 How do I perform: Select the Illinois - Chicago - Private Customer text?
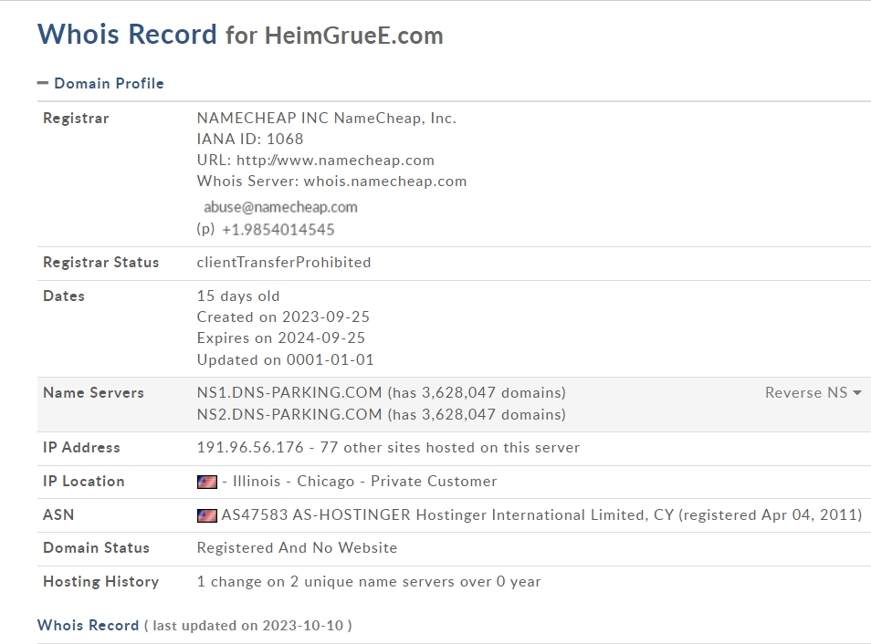point(365,482)
